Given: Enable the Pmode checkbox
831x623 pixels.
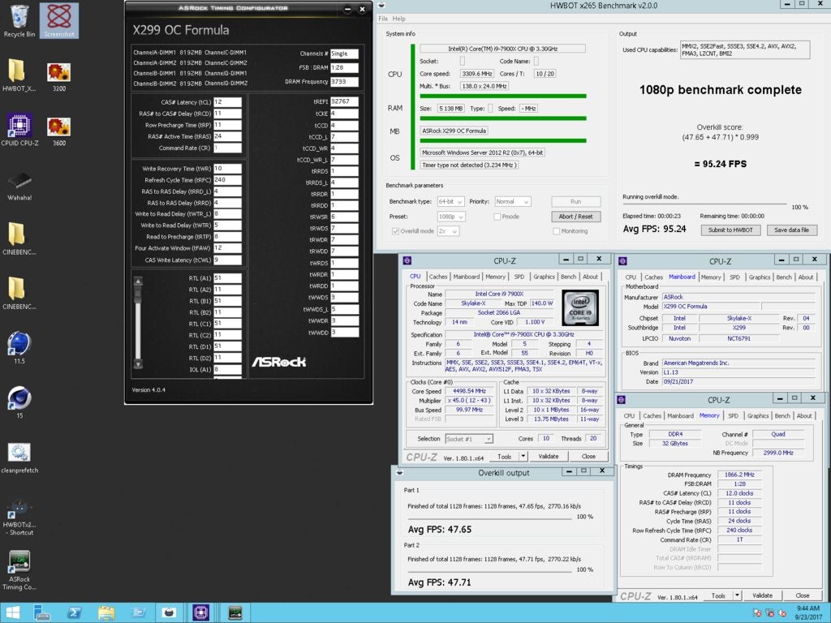Looking at the screenshot, I should point(497,217).
